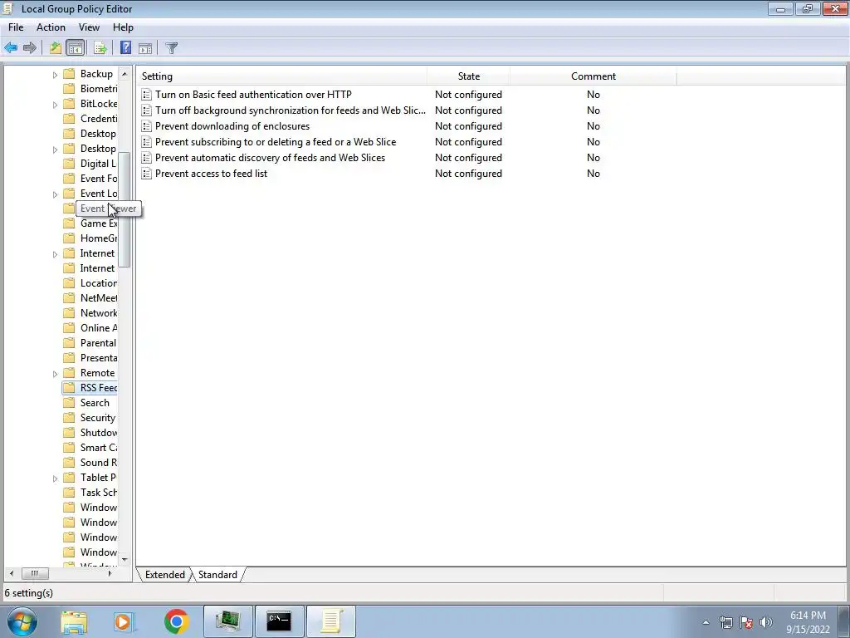
Task: Switch to Command Prompt taskbar window
Action: click(x=279, y=621)
